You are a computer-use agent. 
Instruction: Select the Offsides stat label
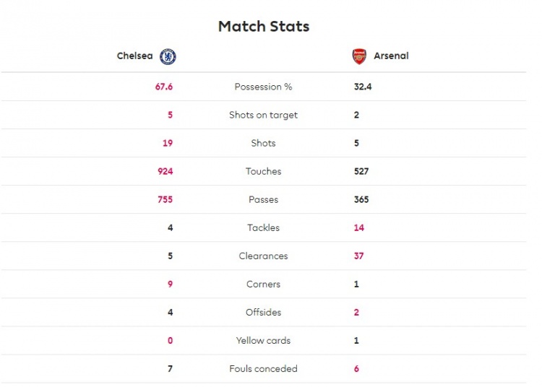(x=263, y=312)
